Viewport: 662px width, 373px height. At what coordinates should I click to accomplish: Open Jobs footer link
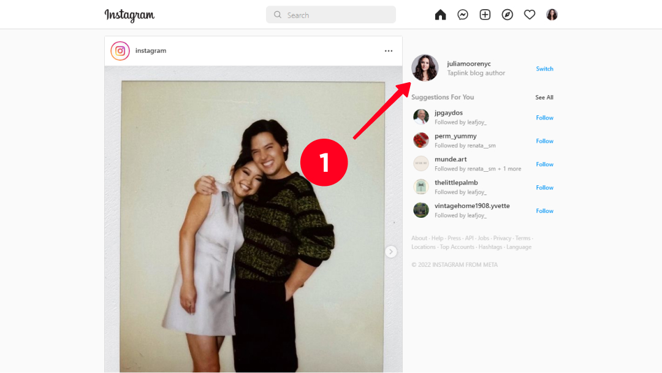click(x=484, y=238)
